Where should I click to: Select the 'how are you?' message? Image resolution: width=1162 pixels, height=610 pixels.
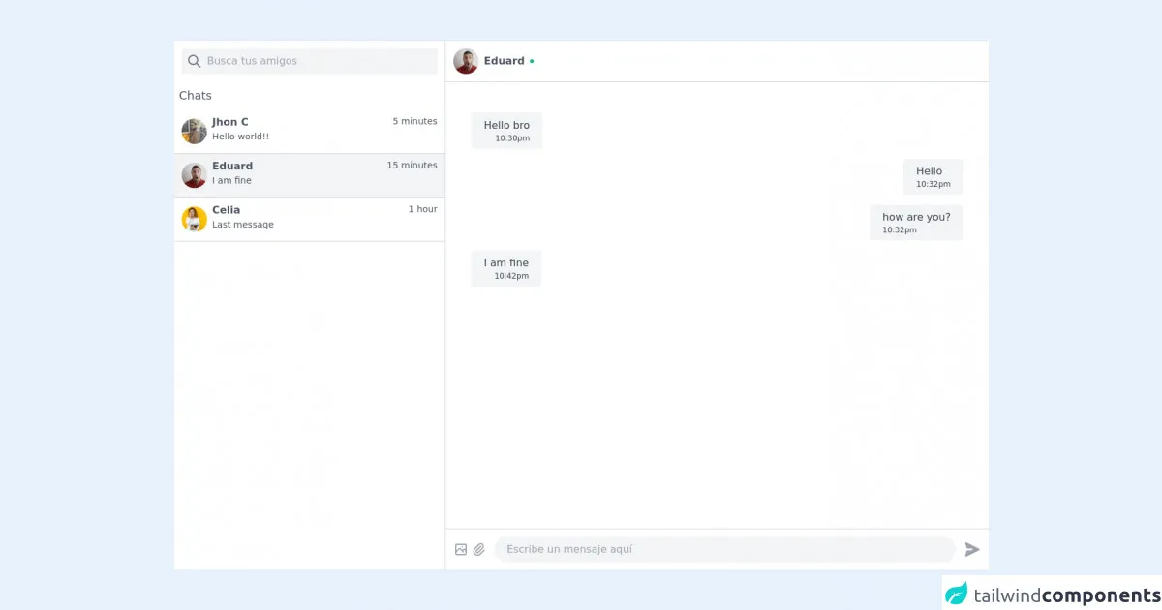[x=915, y=223]
